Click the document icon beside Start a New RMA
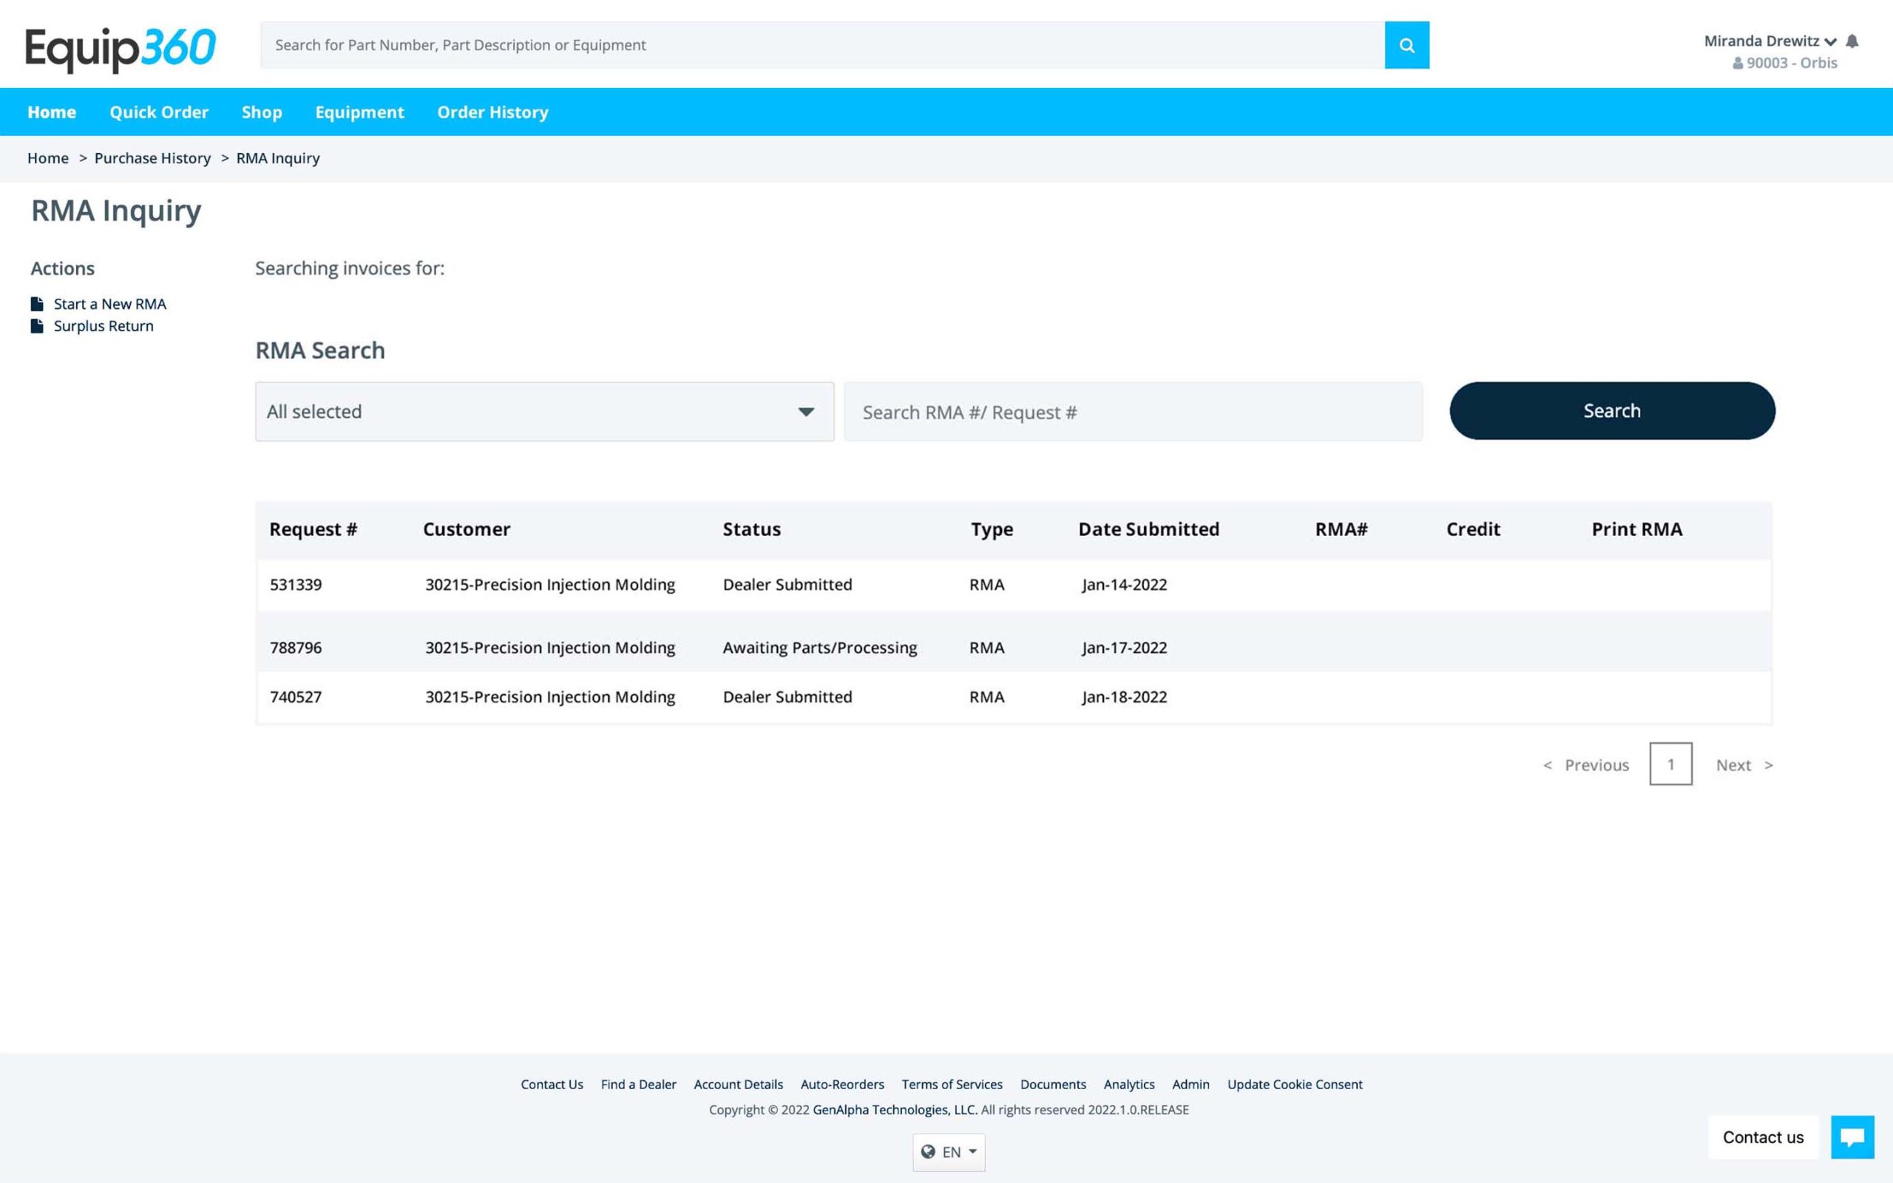The width and height of the screenshot is (1893, 1183). tap(37, 304)
